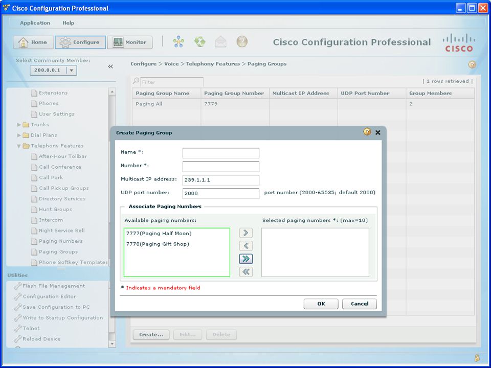Click OK in Create Paging Group dialog

321,304
